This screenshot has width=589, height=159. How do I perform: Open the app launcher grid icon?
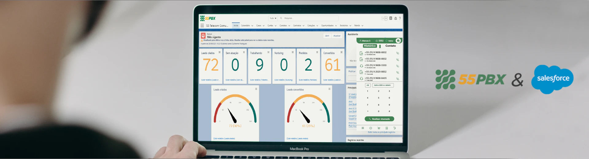tap(202, 25)
